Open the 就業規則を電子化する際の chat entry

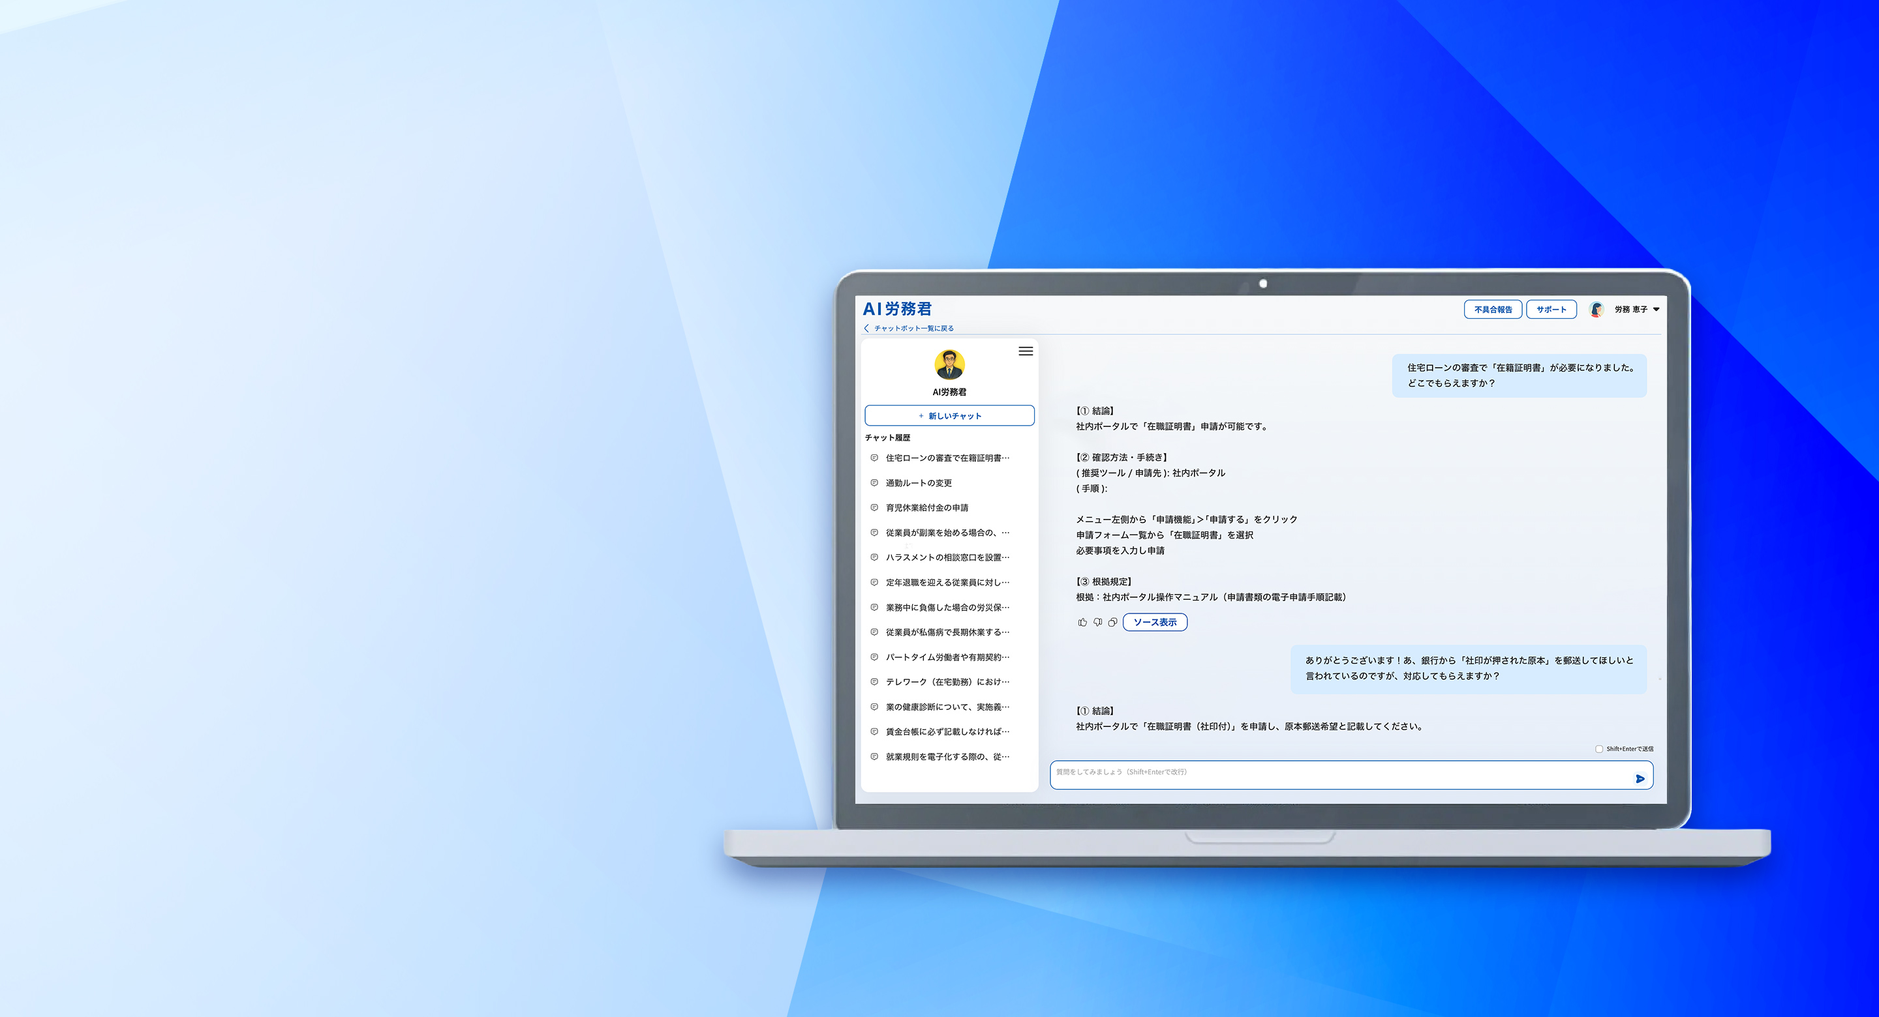click(x=947, y=757)
